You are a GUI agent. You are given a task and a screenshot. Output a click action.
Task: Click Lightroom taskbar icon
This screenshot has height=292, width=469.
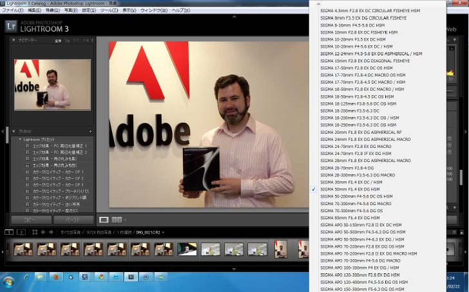(131, 277)
